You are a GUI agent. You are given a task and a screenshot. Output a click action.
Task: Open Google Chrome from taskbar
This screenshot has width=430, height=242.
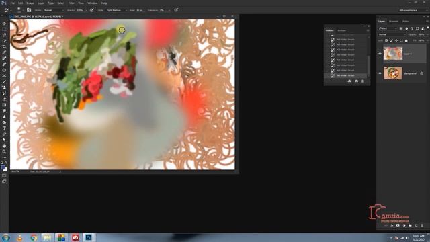tap(34, 237)
